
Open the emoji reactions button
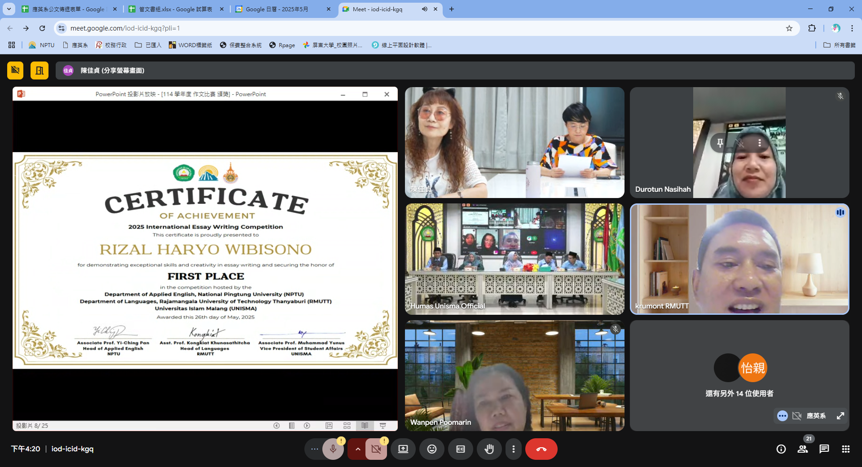pyautogui.click(x=432, y=449)
